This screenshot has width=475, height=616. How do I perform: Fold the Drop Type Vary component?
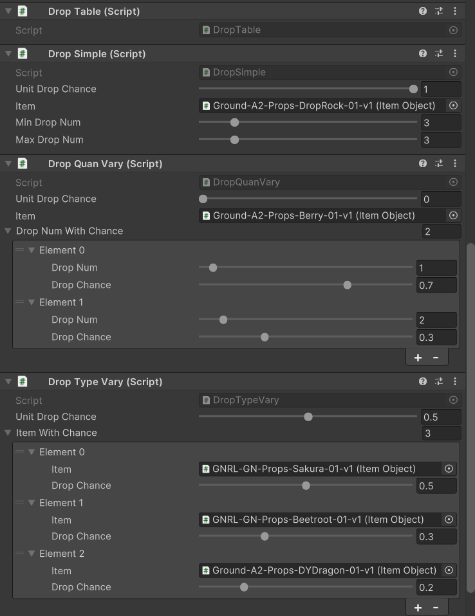(8, 381)
